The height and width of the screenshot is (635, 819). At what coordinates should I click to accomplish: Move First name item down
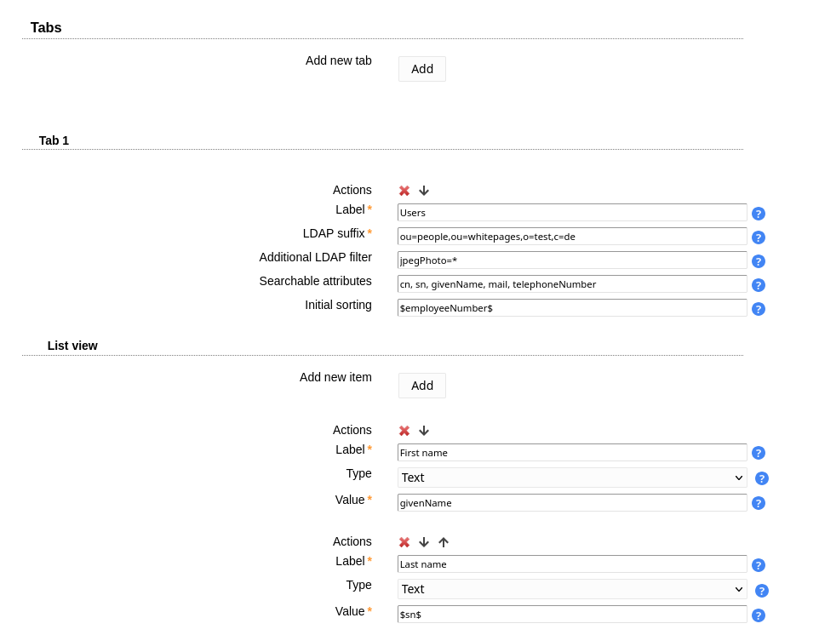pos(424,431)
